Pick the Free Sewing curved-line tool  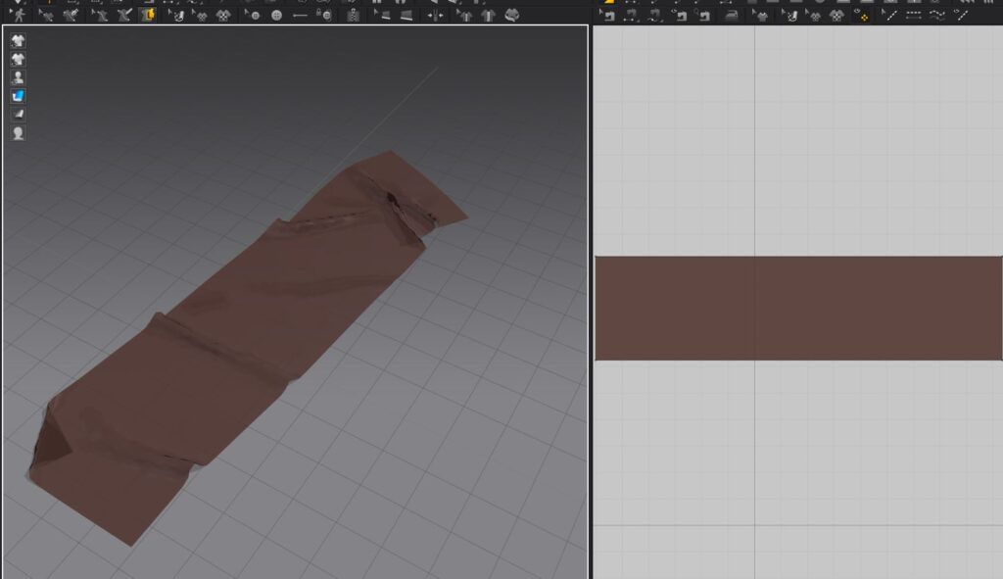tap(654, 15)
